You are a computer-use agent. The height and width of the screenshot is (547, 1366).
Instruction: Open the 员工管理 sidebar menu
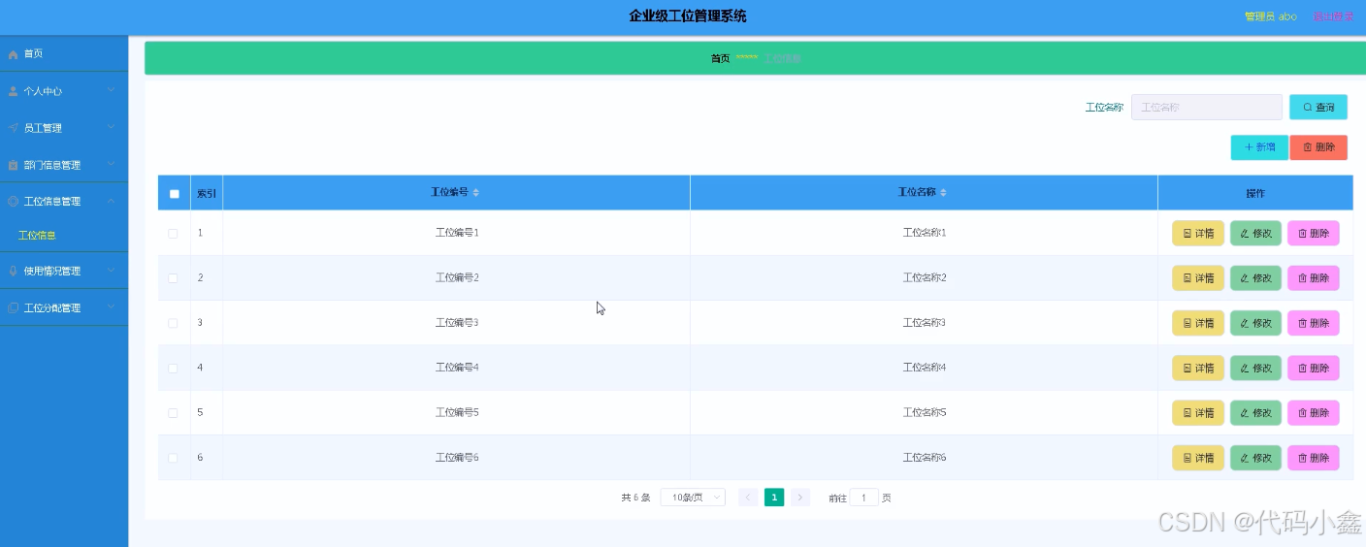[x=64, y=128]
